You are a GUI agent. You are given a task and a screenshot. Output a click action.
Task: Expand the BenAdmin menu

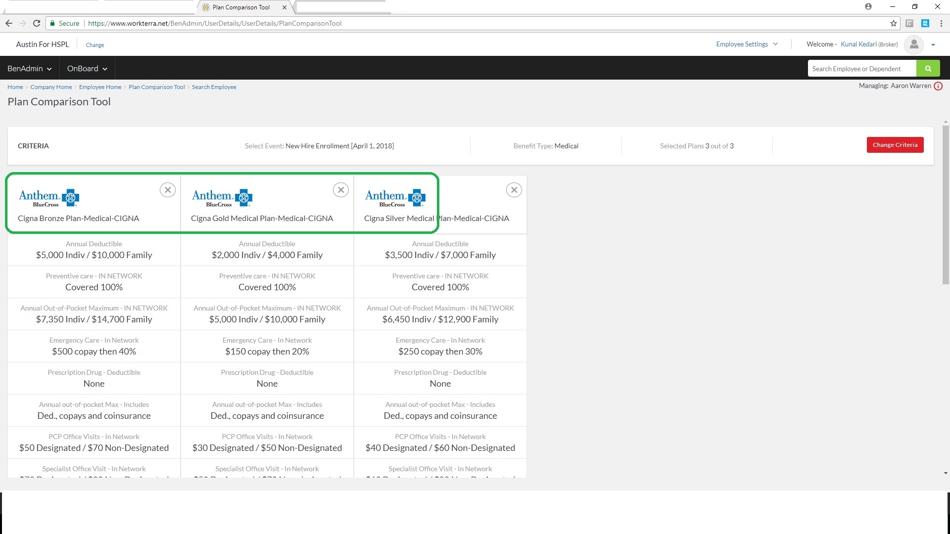[x=30, y=69]
